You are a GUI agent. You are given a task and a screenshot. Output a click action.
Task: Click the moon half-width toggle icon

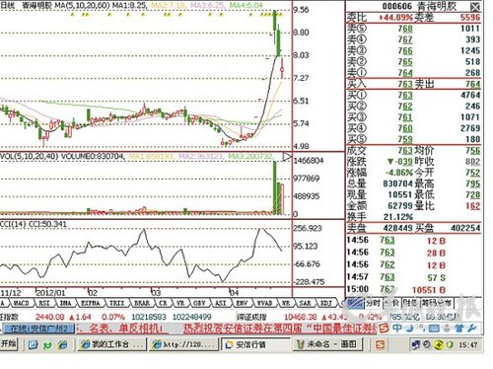410,328
